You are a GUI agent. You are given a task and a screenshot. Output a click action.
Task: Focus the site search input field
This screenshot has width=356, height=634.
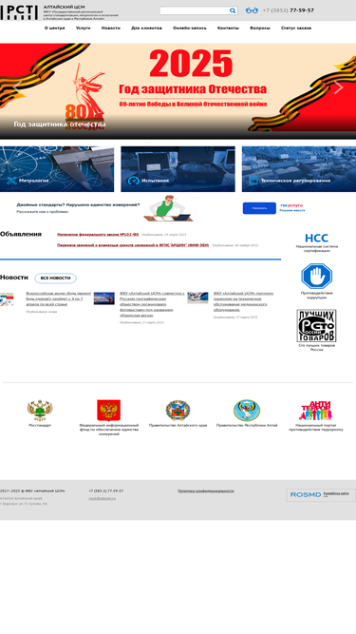tap(195, 10)
